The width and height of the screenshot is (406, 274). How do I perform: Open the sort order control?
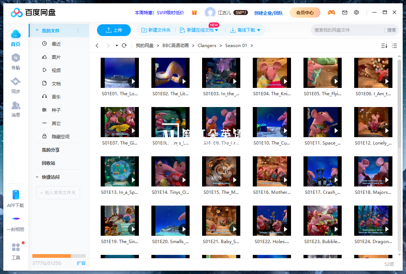[384, 45]
